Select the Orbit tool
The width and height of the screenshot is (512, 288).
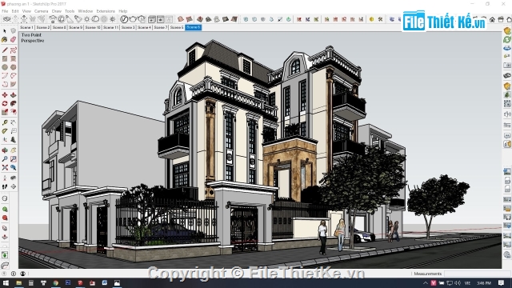5,150
